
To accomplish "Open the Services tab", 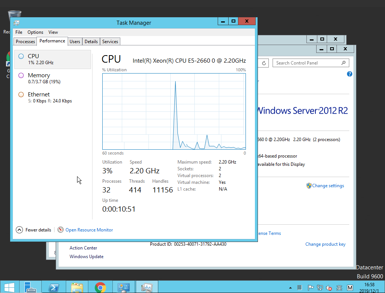I will tap(110, 41).
